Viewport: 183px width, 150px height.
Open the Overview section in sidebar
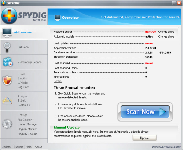pos(25,32)
